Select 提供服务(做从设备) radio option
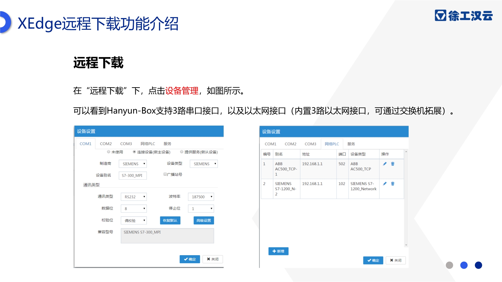The image size is (502, 282). (182, 152)
